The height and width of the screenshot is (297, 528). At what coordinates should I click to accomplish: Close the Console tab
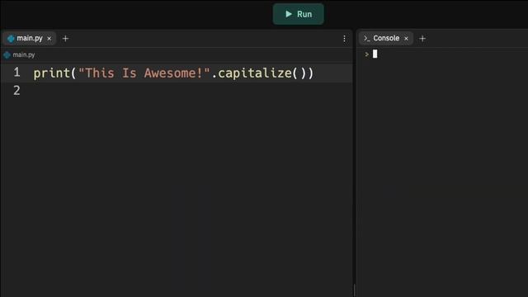tap(406, 39)
